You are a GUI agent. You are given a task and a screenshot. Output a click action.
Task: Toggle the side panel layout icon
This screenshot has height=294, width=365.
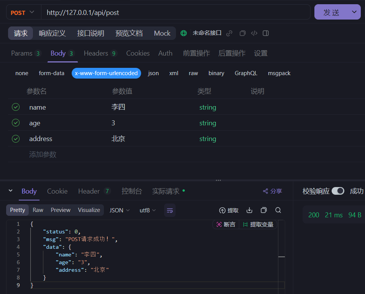[266, 33]
